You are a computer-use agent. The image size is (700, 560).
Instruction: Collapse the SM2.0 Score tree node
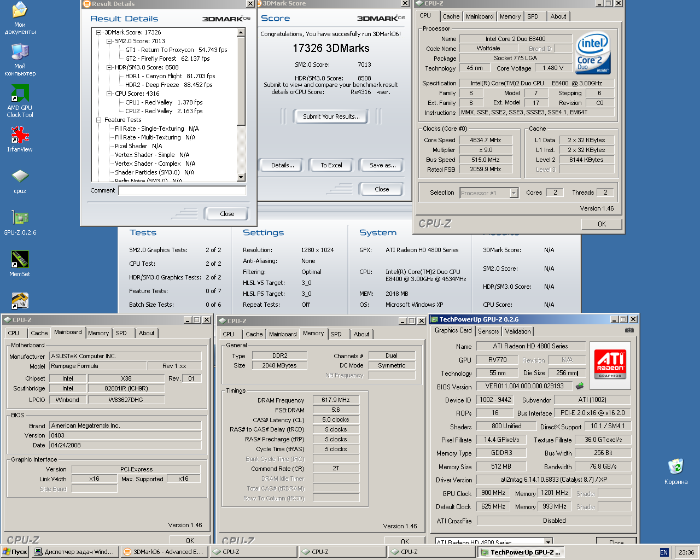[x=109, y=41]
